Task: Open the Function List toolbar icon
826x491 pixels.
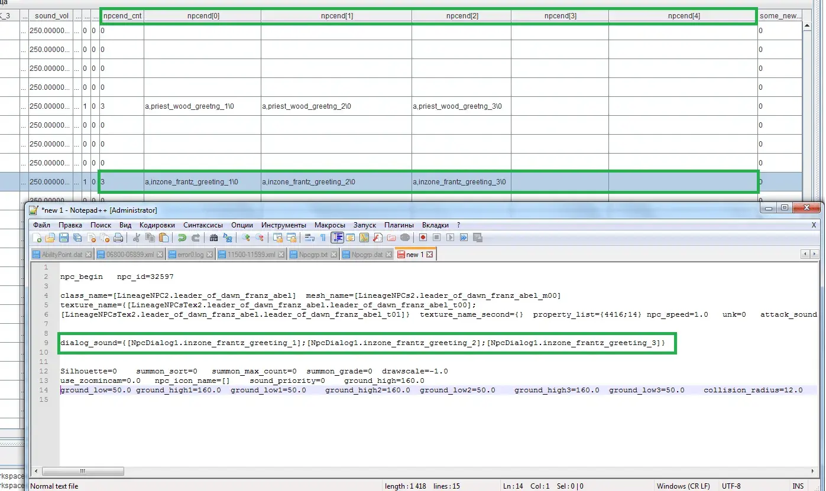Action: (377, 238)
